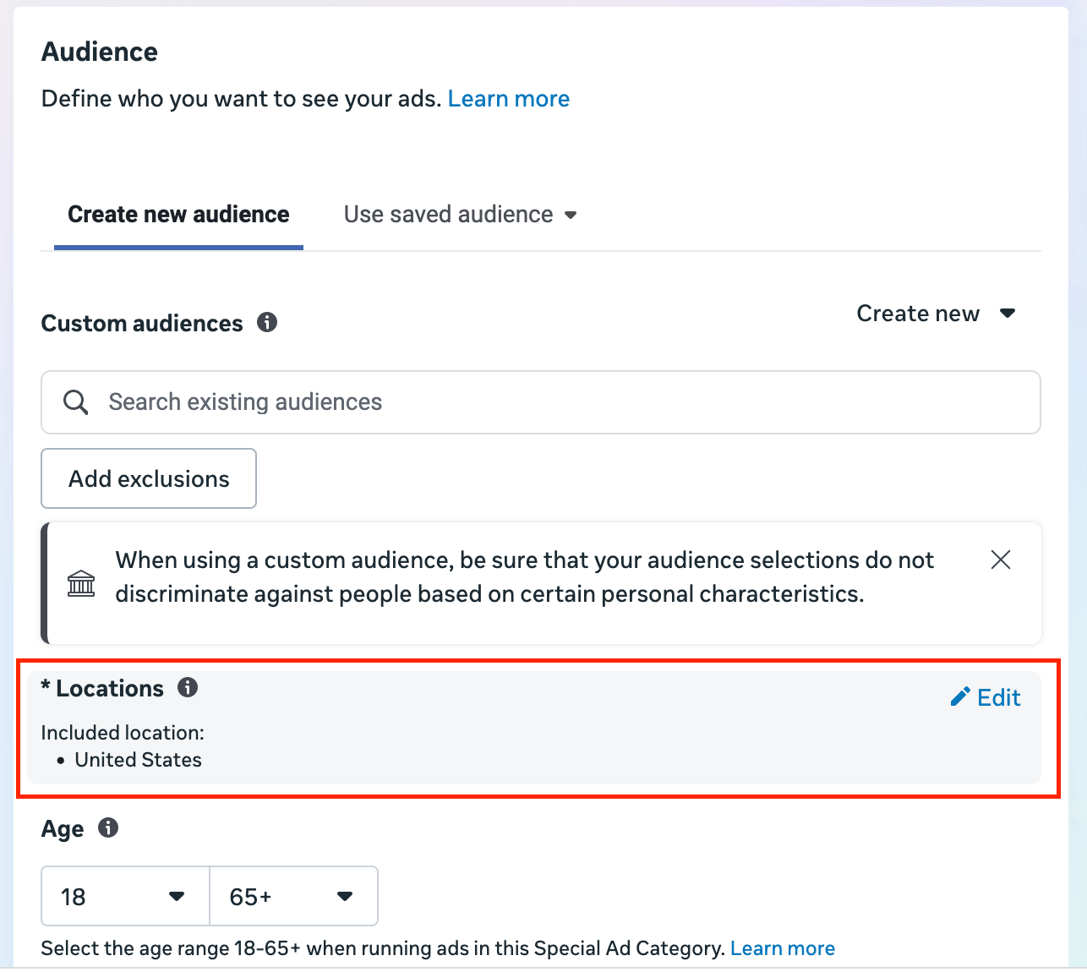
Task: Click the search magnifier icon
Action: tap(76, 402)
